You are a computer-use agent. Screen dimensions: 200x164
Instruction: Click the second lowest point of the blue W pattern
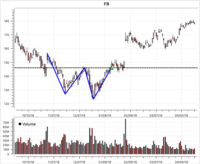[x=93, y=99]
